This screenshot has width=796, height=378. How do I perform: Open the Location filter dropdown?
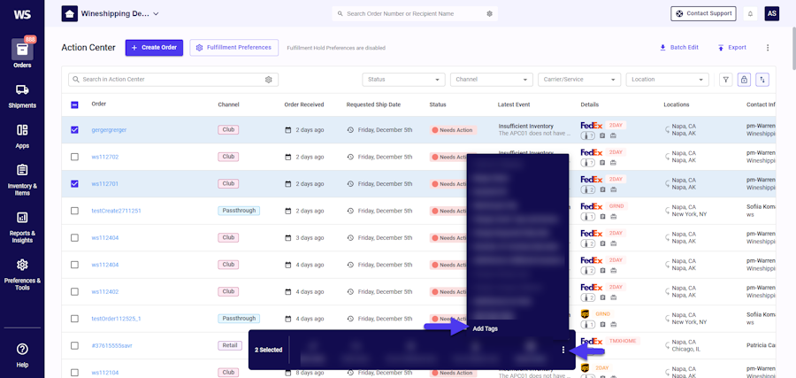point(668,80)
